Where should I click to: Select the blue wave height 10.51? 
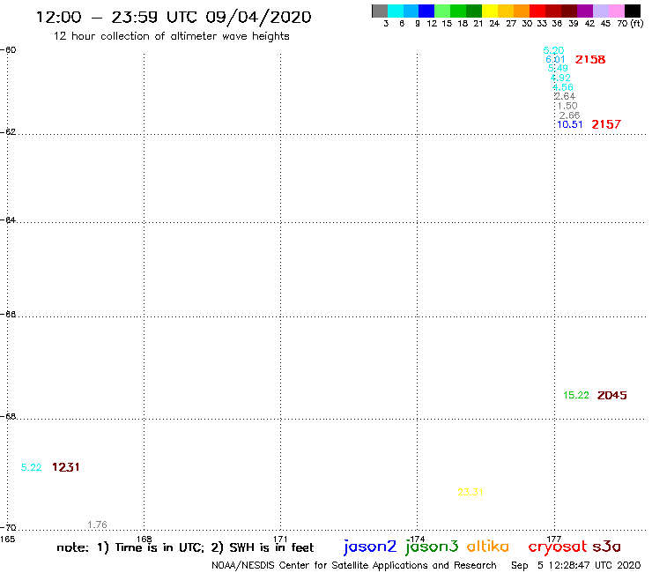570,124
